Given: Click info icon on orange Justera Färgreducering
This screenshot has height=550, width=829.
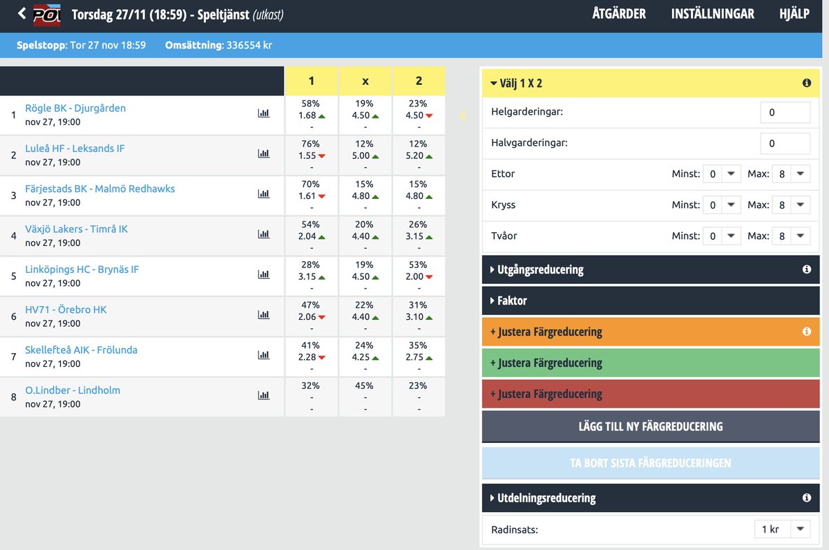Looking at the screenshot, I should pyautogui.click(x=806, y=332).
